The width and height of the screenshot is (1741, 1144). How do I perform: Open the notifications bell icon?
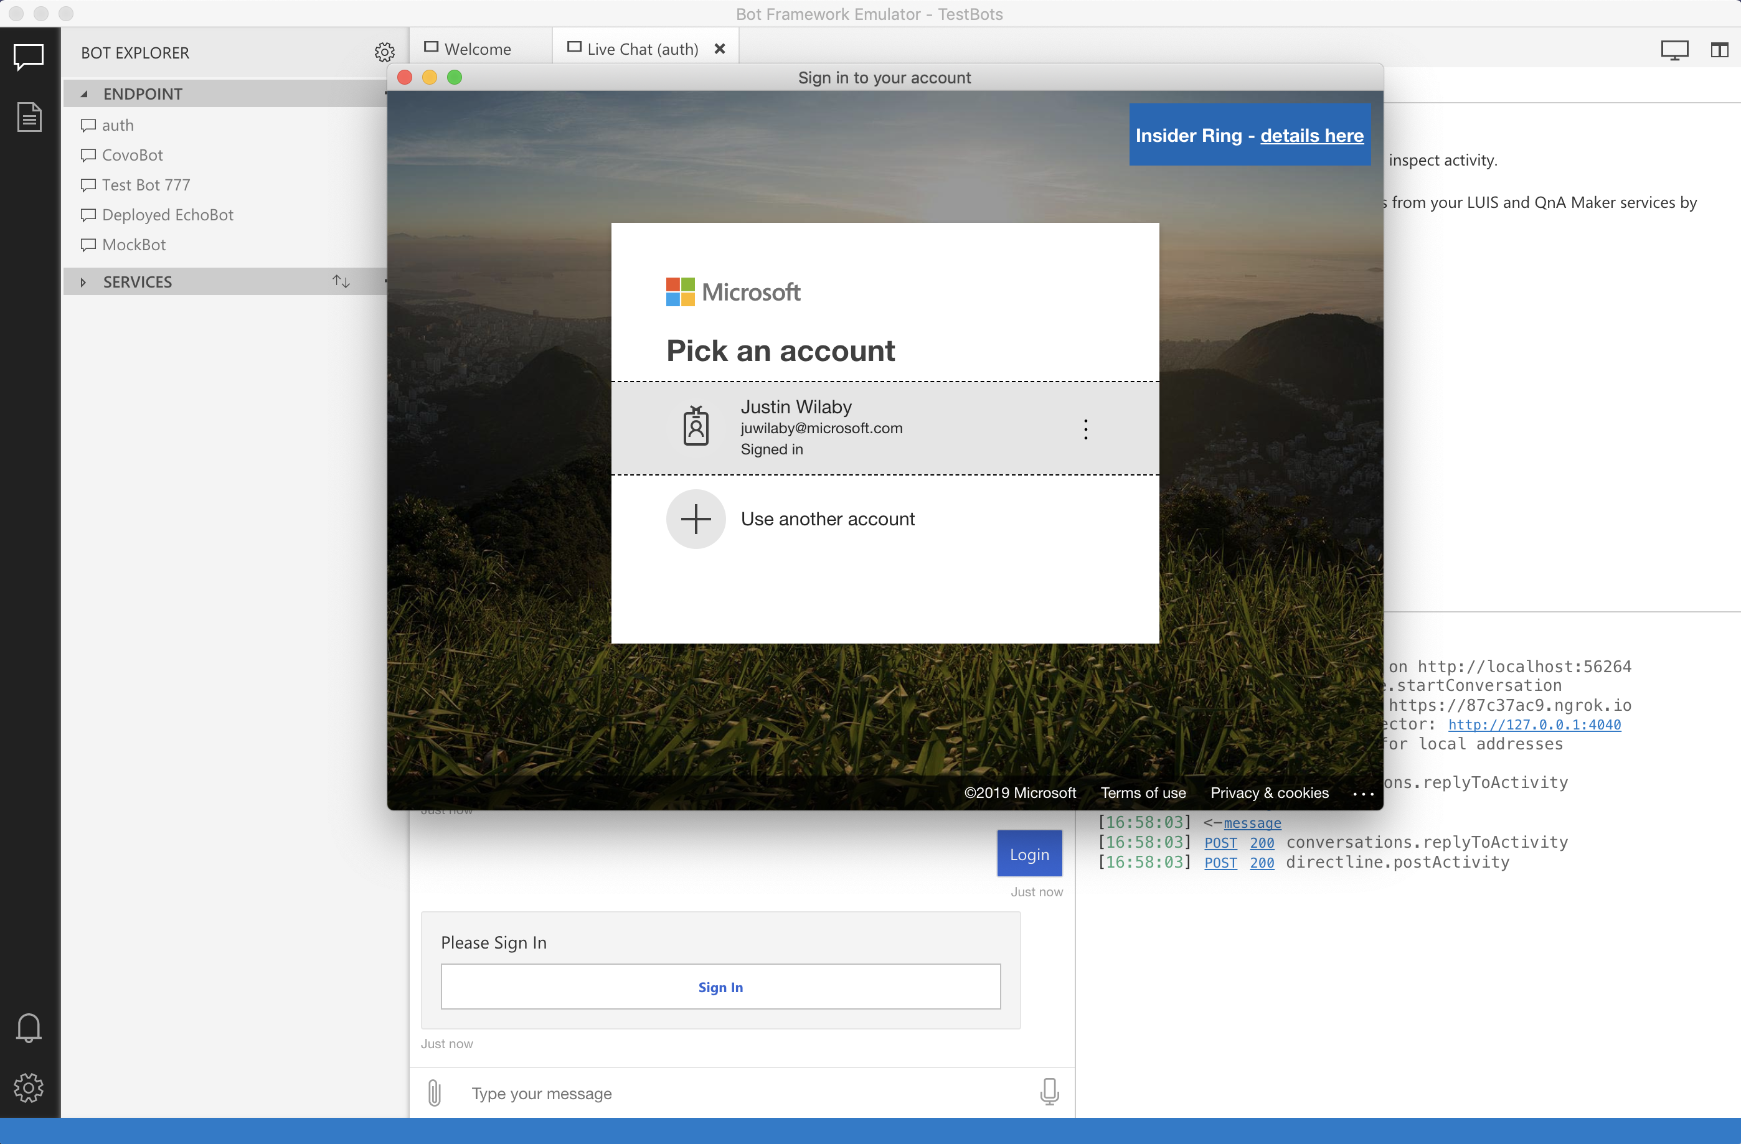[x=29, y=1027]
